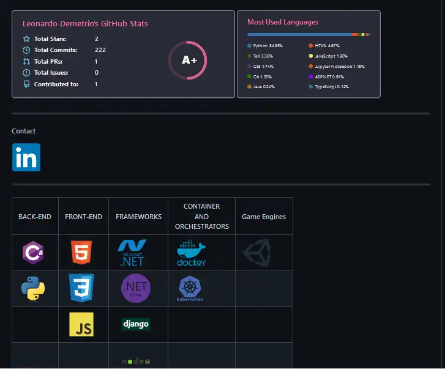Click the Total Stars star icon
The image size is (445, 369).
pyautogui.click(x=26, y=39)
